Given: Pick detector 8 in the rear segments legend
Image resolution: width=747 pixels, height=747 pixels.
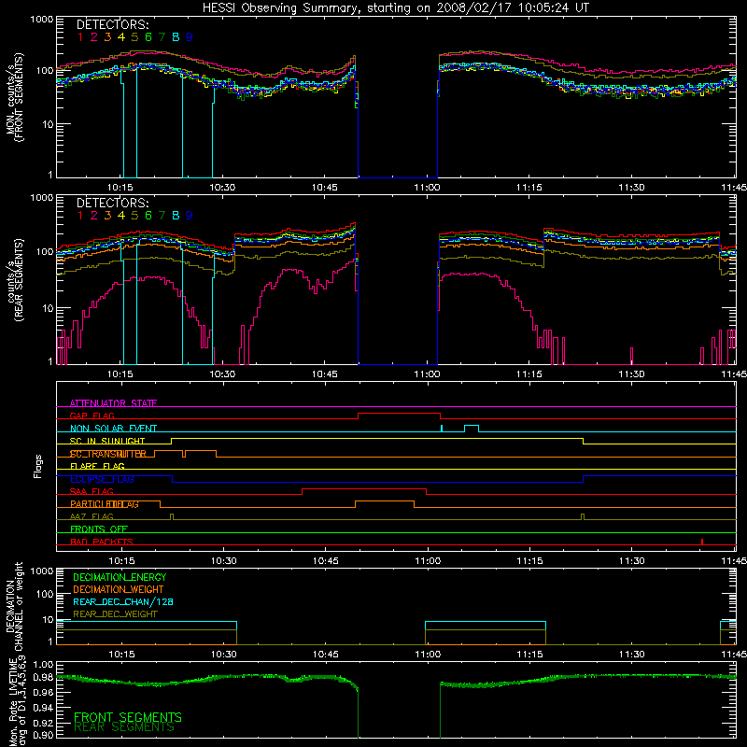Looking at the screenshot, I should coord(176,216).
